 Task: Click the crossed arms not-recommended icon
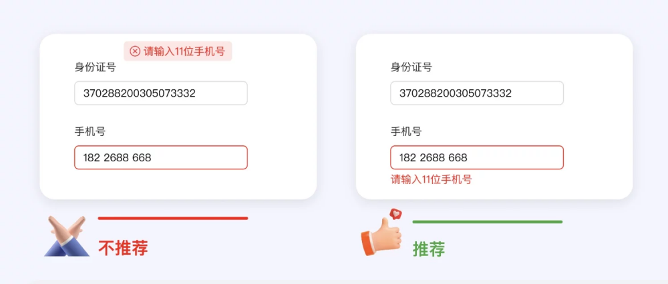pyautogui.click(x=67, y=236)
